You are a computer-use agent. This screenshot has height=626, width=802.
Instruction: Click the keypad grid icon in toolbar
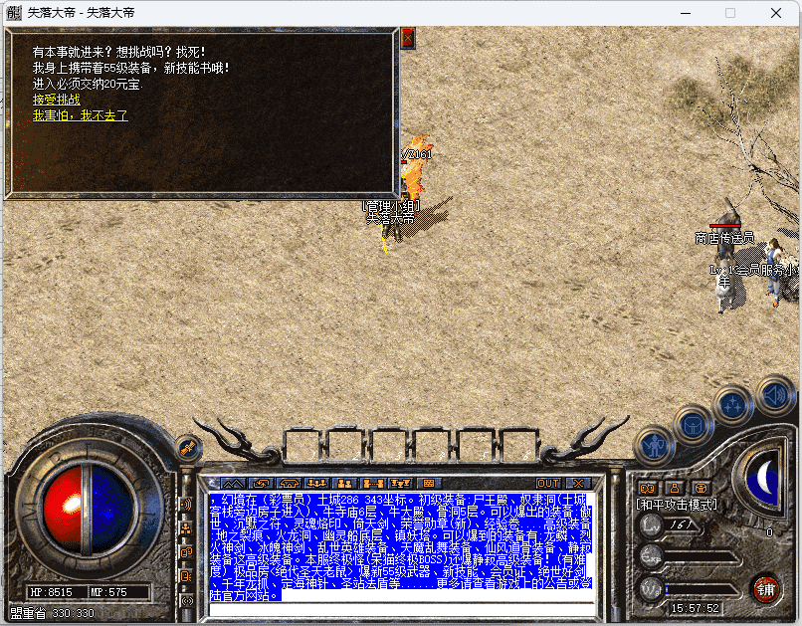tap(429, 484)
